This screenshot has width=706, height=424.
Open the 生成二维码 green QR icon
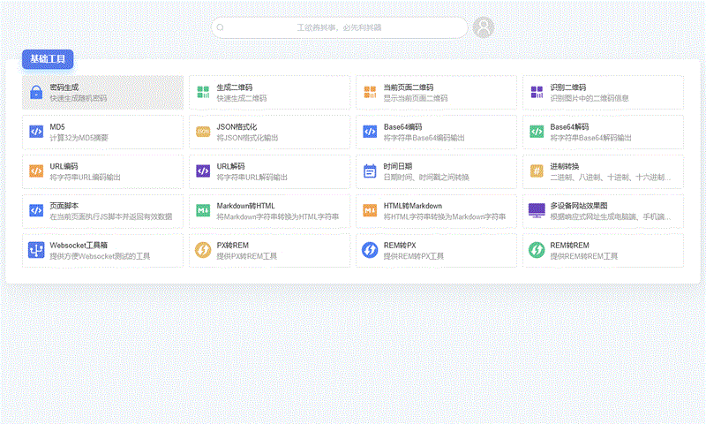[x=203, y=93]
